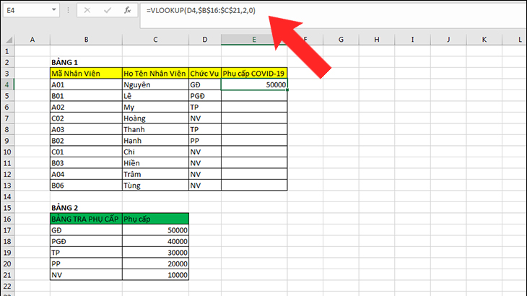Click the cell with name 'Hoàng'
Viewport: 527px width, 296px height.
[154, 118]
